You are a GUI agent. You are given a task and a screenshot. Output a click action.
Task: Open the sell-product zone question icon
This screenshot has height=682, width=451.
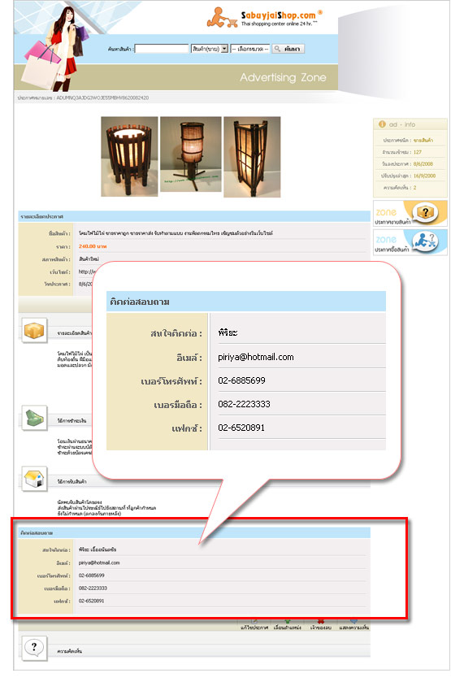pos(424,212)
